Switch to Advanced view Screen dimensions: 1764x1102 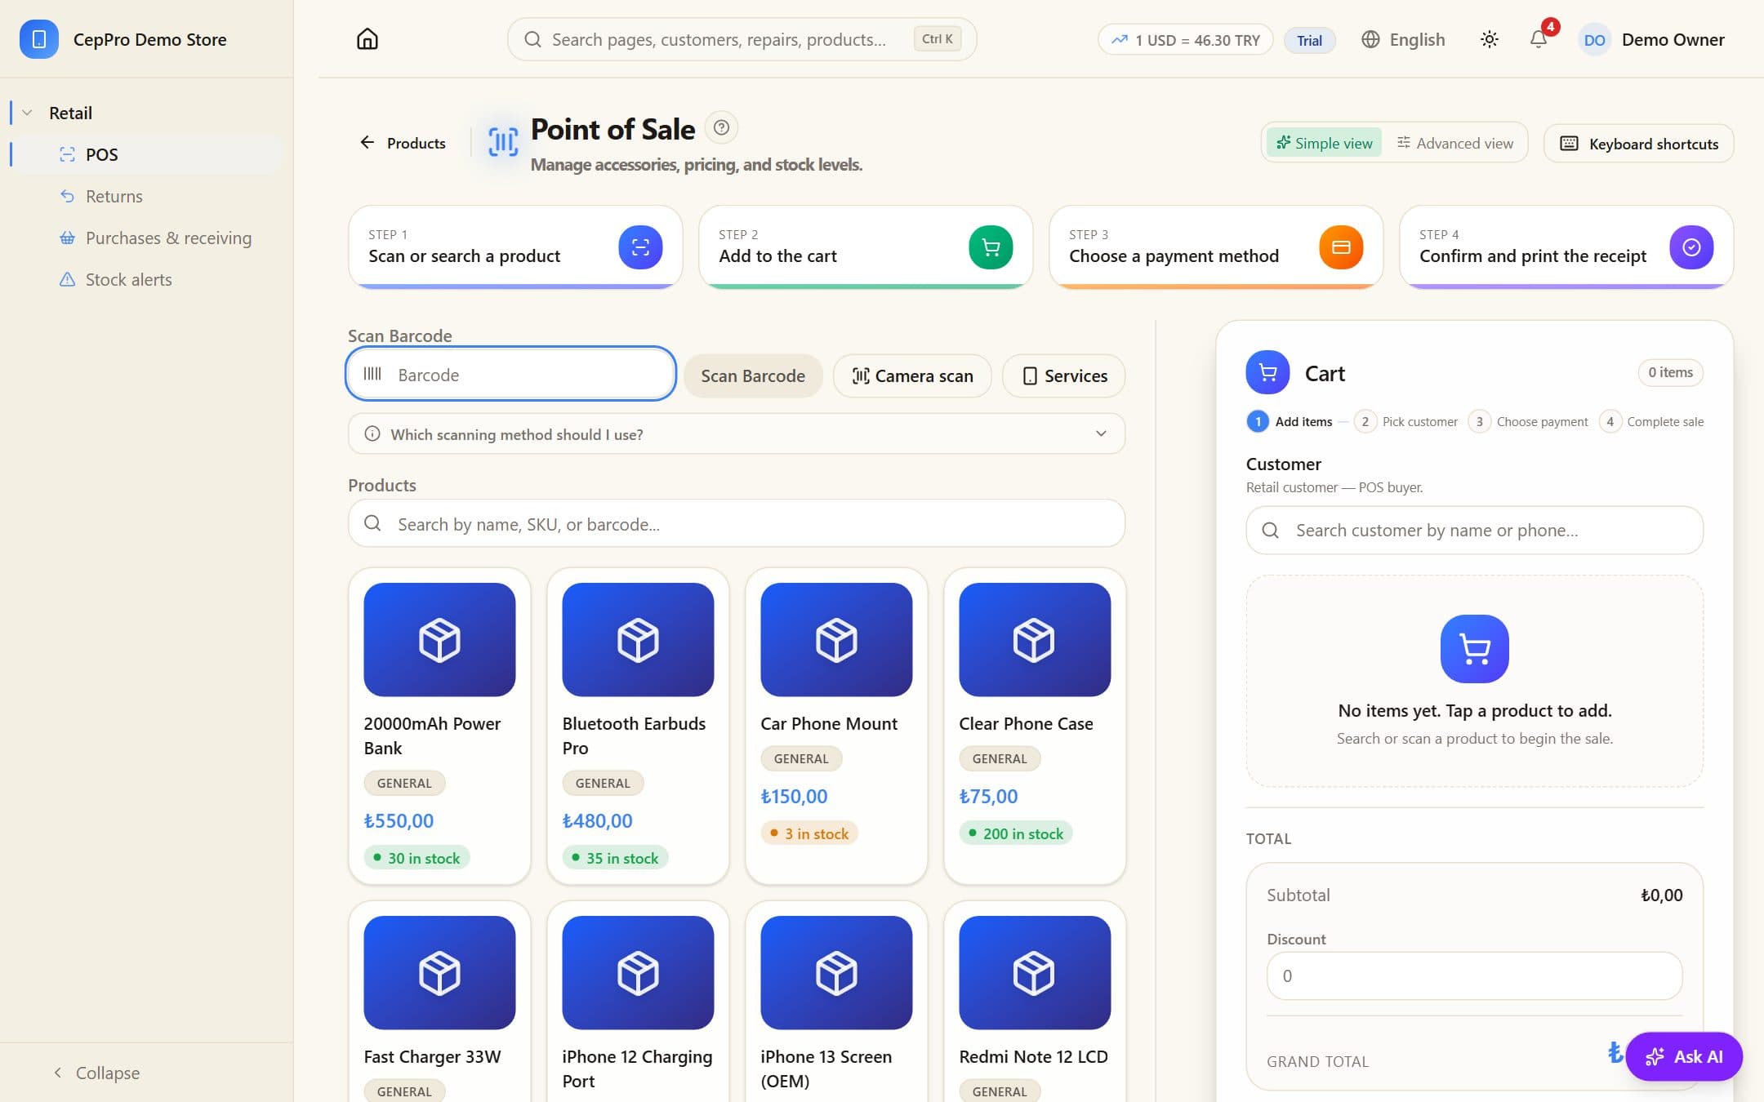tap(1455, 143)
